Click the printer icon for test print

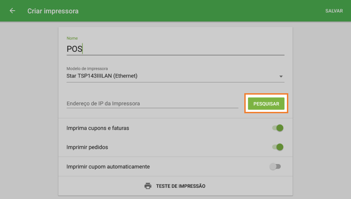(x=148, y=186)
